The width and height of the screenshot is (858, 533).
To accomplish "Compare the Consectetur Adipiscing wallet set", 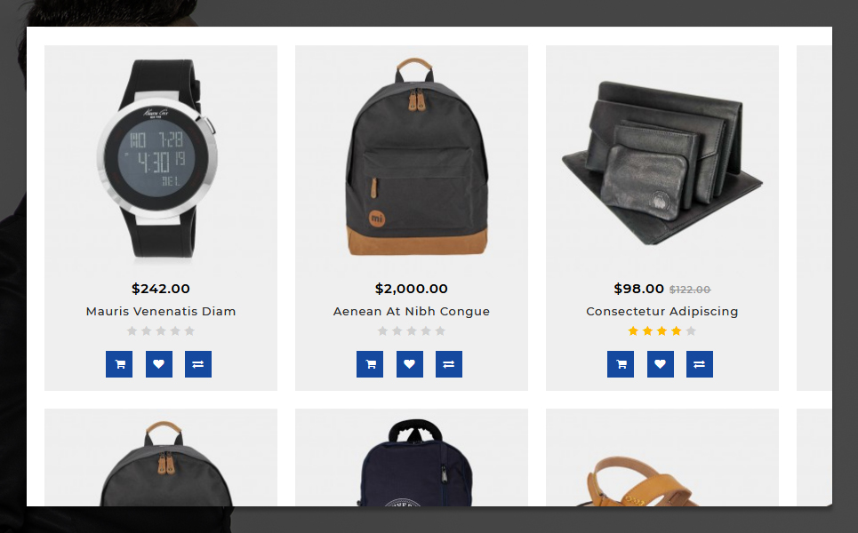I will pos(700,364).
